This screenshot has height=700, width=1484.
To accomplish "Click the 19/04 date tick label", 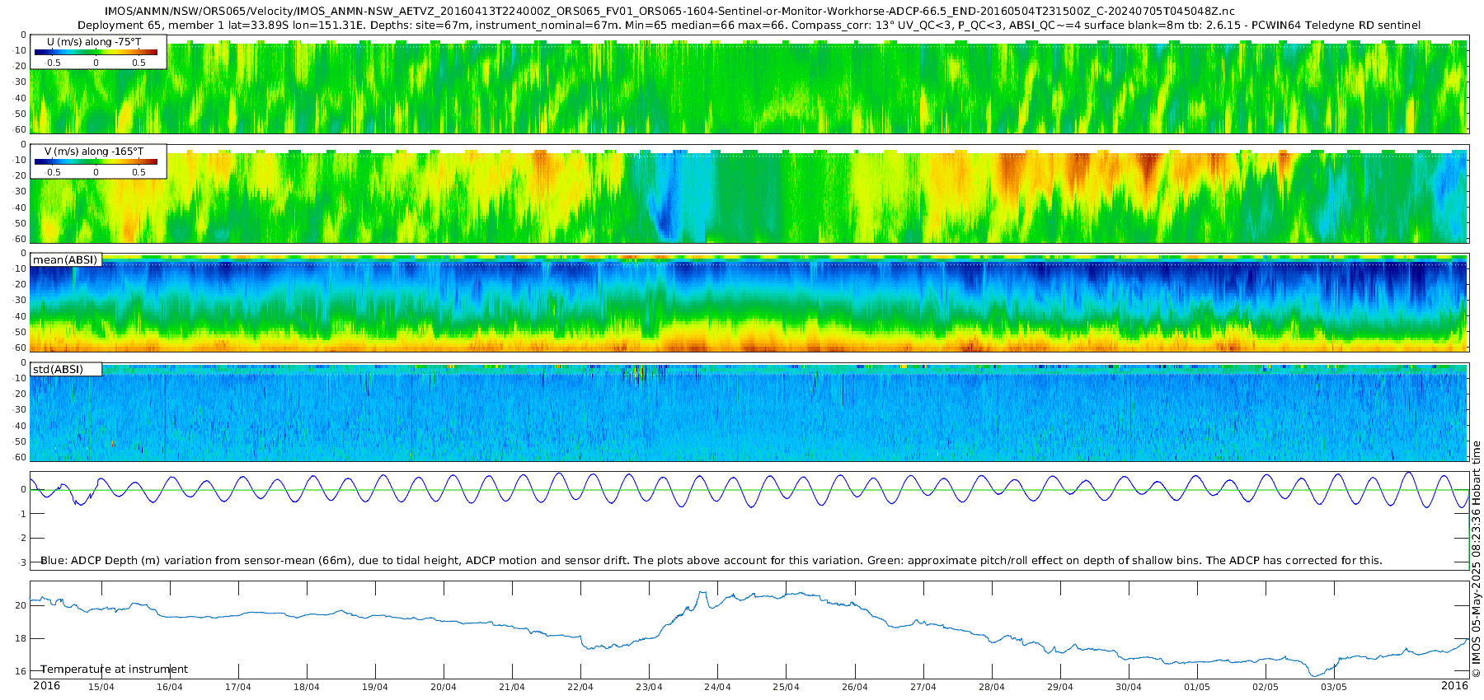I will pos(375,687).
